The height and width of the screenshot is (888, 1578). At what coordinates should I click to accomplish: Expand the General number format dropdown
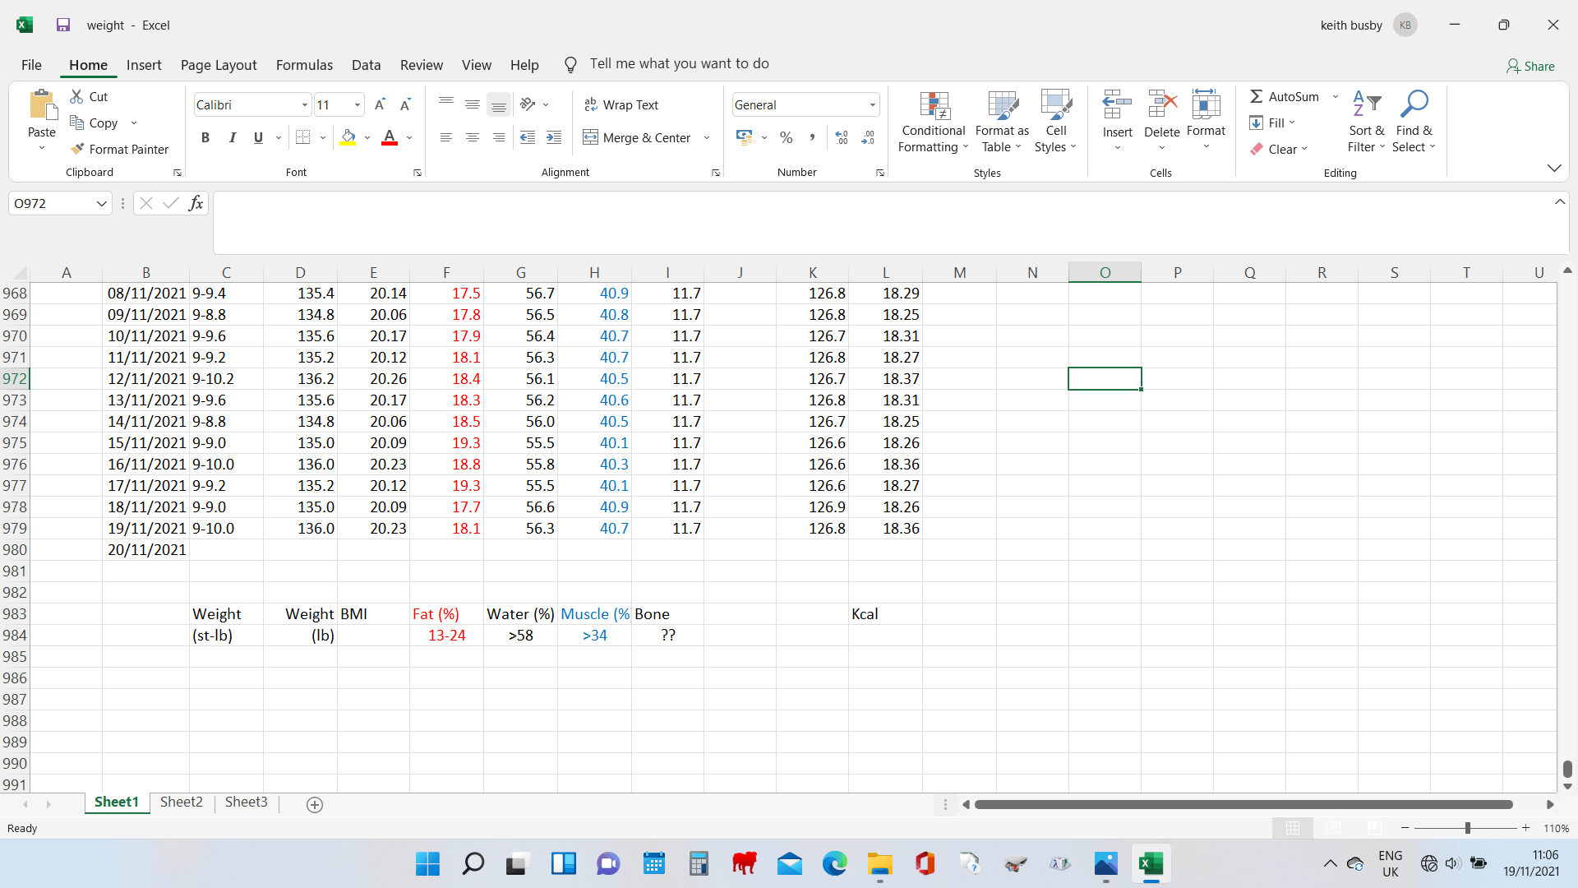(x=872, y=104)
